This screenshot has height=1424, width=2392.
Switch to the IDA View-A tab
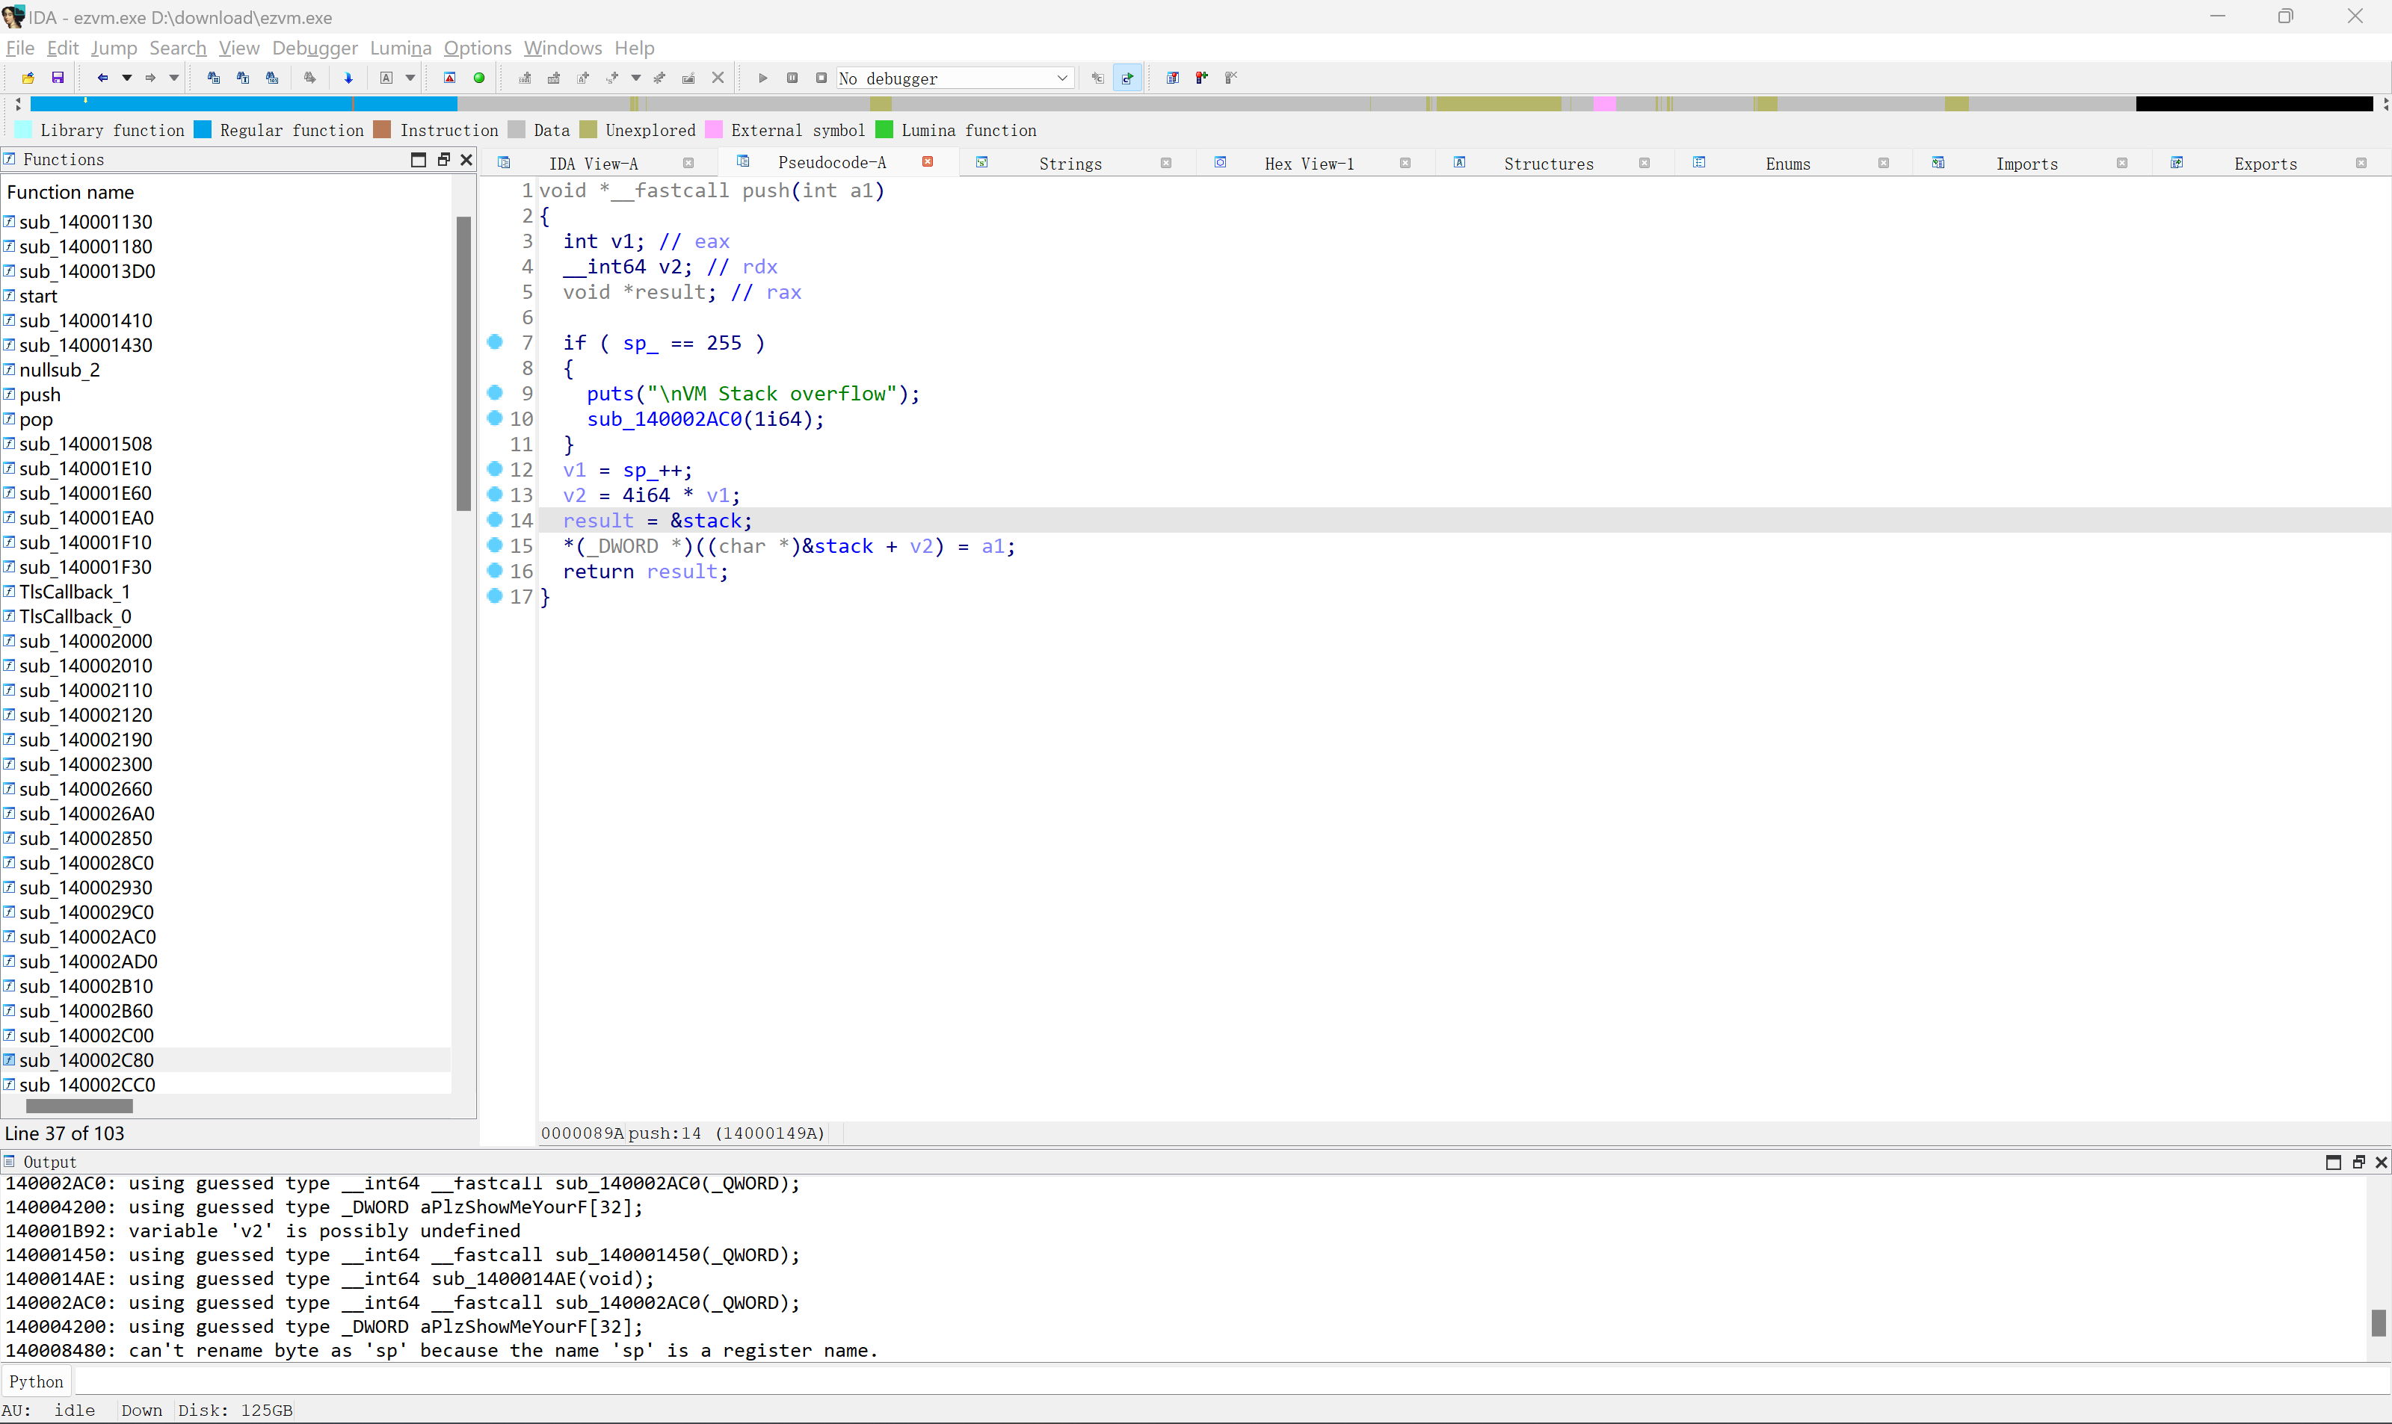point(594,163)
